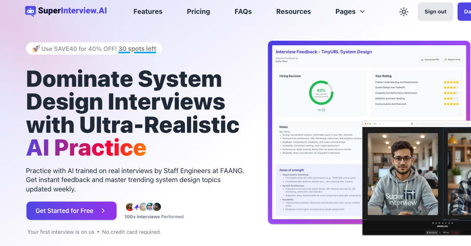Click sidebar icon in video browser window
This screenshot has height=246, width=471.
tap(375, 124)
